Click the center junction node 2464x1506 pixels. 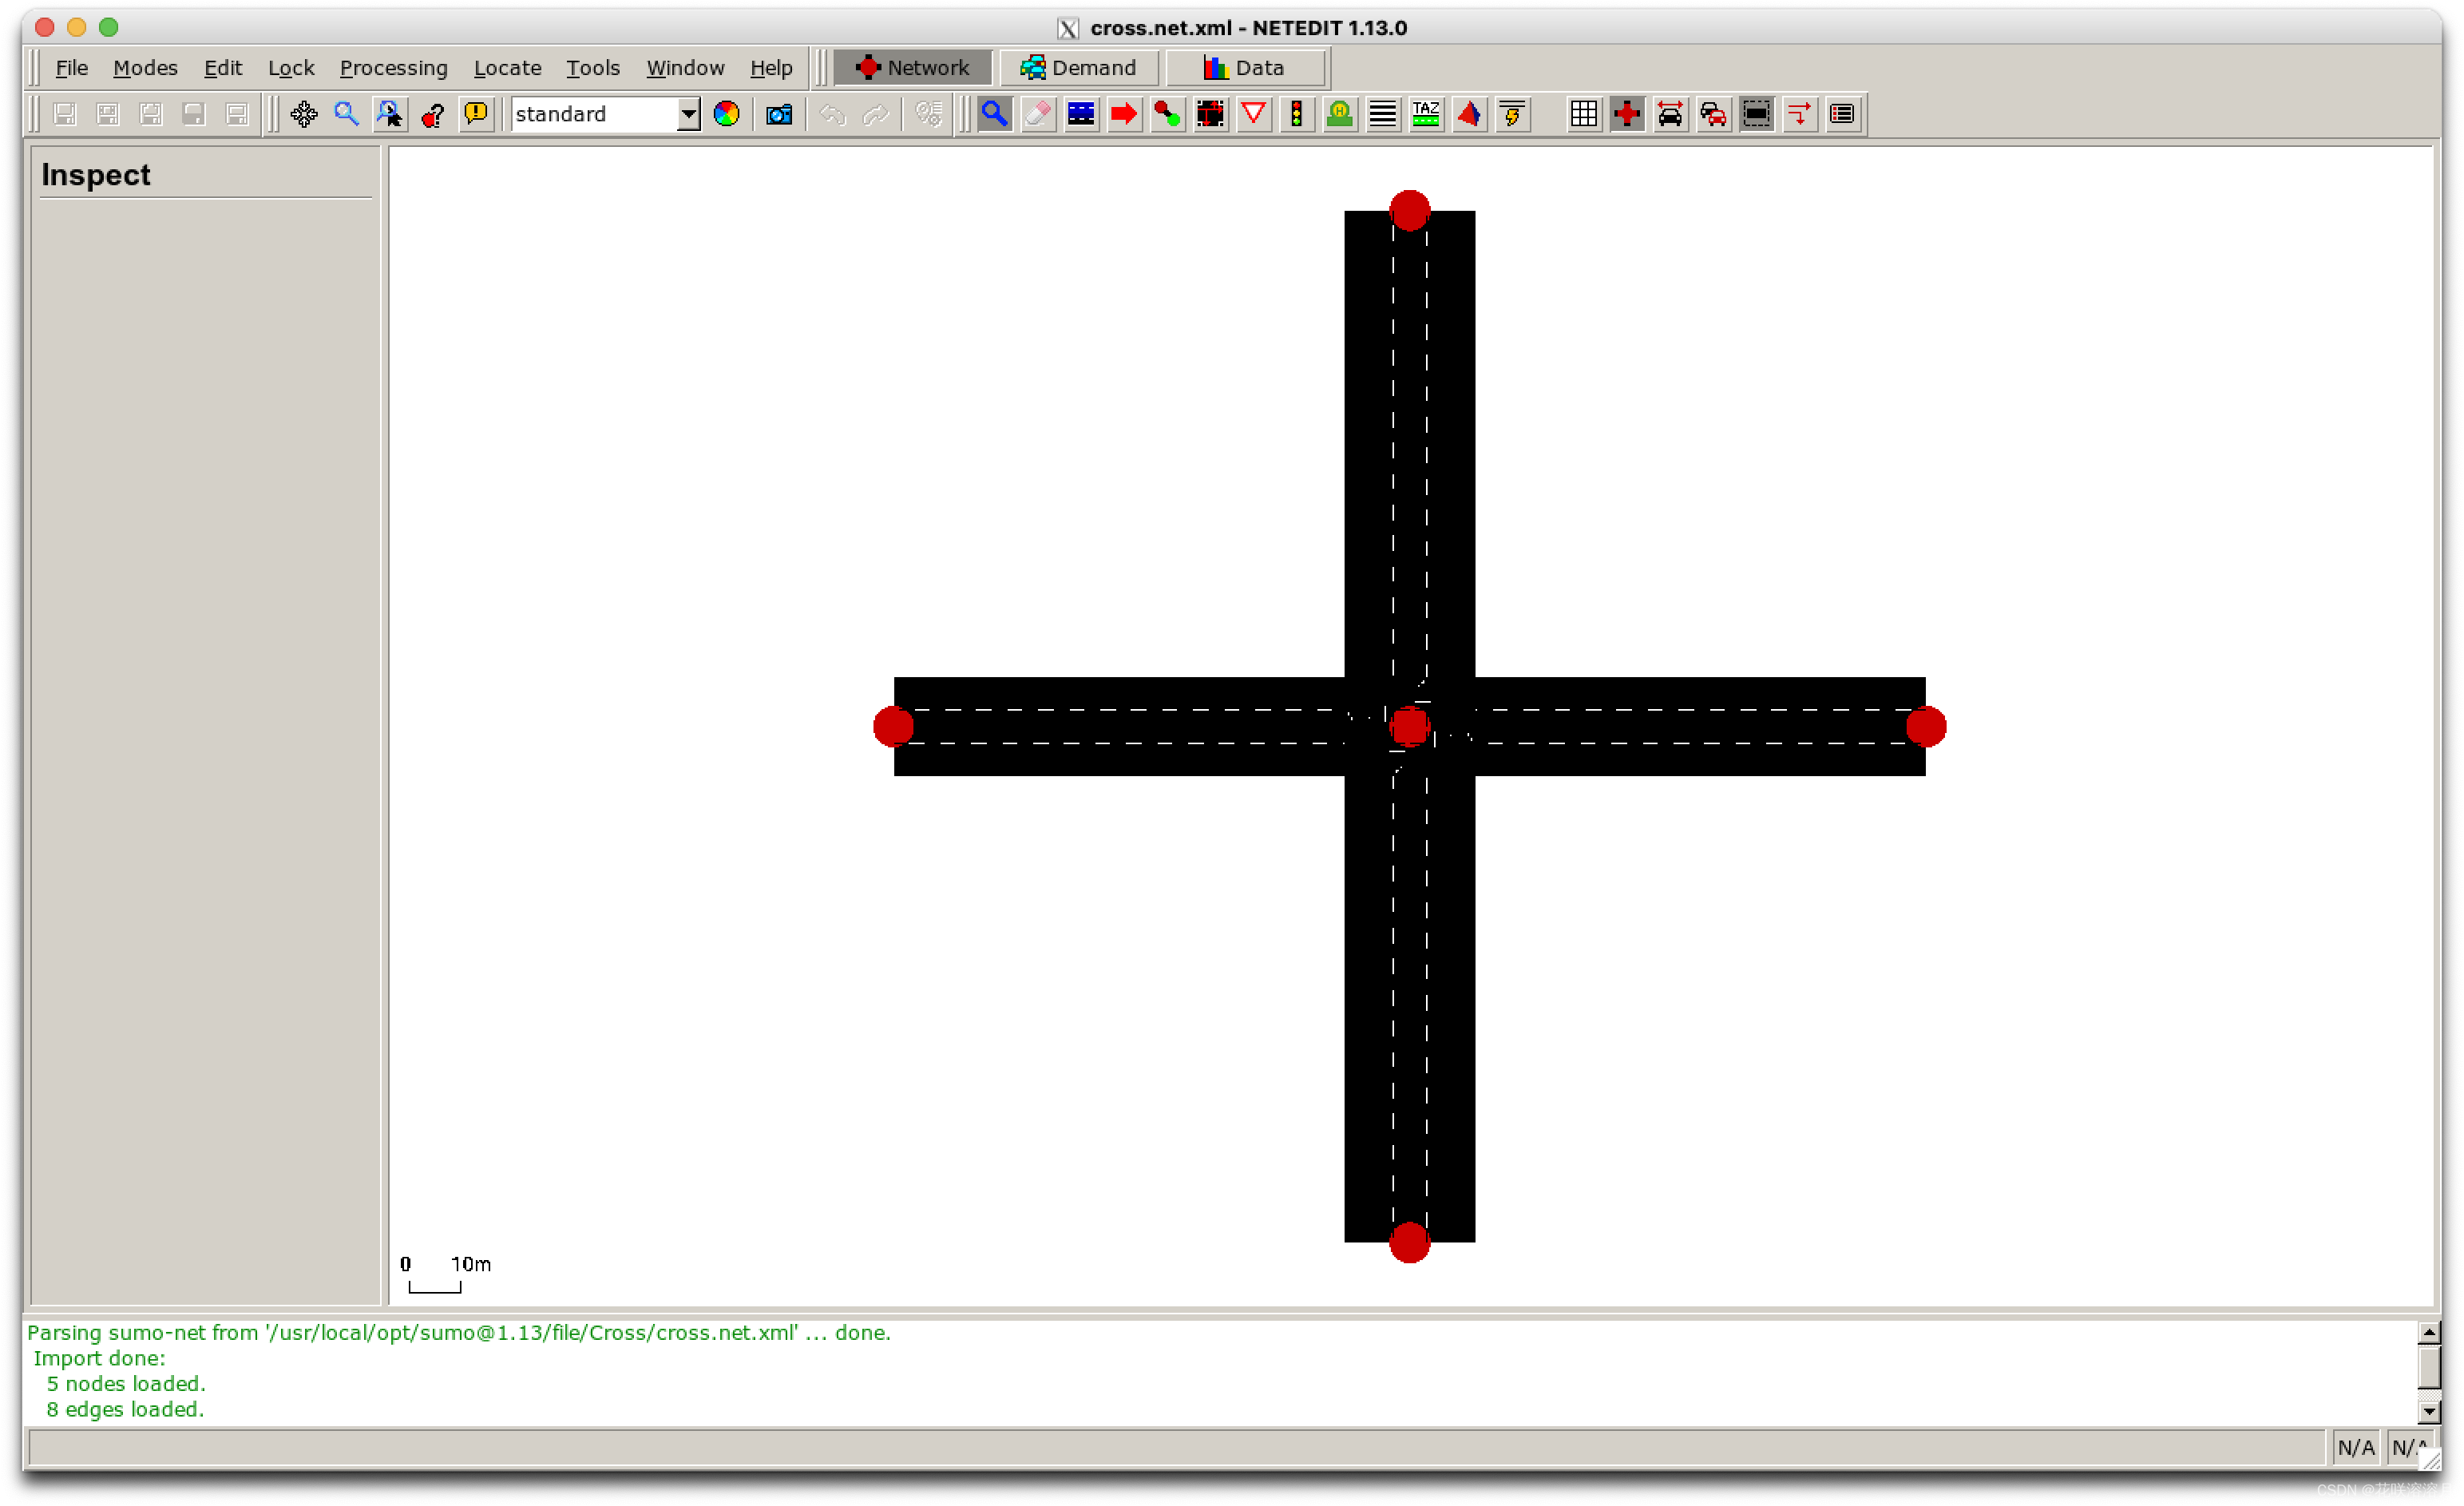point(1410,726)
